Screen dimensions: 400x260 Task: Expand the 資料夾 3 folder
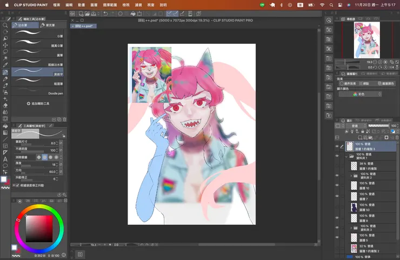pyautogui.click(x=351, y=228)
